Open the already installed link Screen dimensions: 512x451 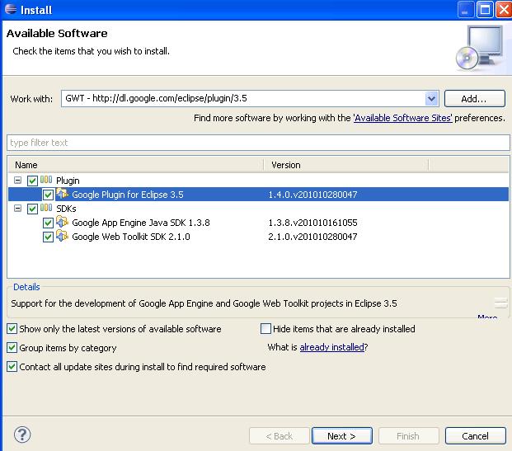click(x=331, y=347)
